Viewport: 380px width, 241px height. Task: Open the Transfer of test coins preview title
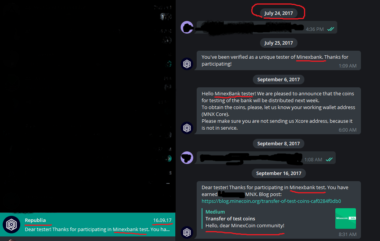[x=230, y=219]
